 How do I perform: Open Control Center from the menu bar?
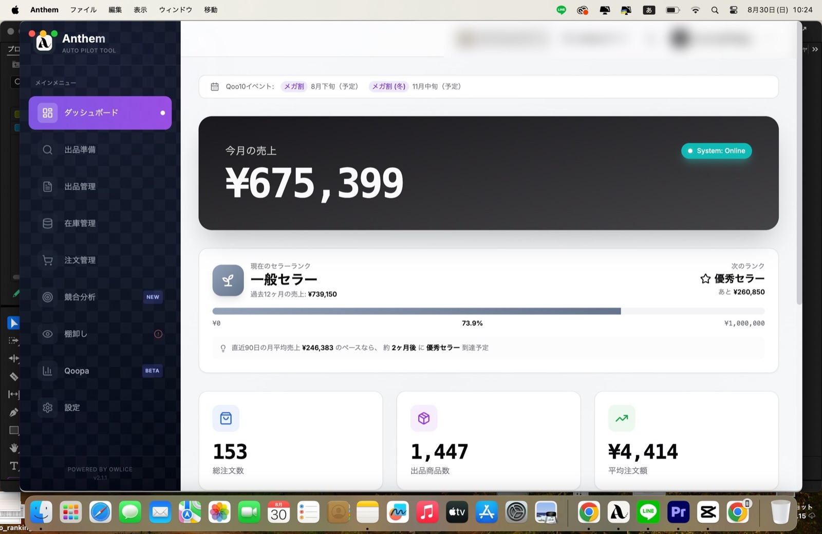click(734, 10)
